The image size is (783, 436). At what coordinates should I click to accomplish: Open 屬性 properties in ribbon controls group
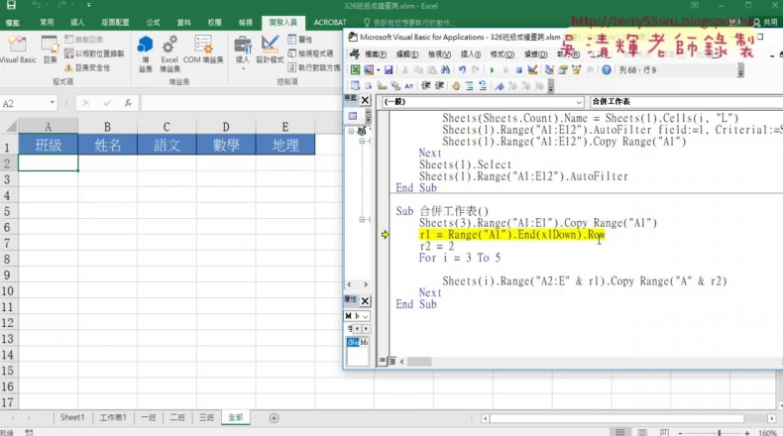click(x=300, y=40)
